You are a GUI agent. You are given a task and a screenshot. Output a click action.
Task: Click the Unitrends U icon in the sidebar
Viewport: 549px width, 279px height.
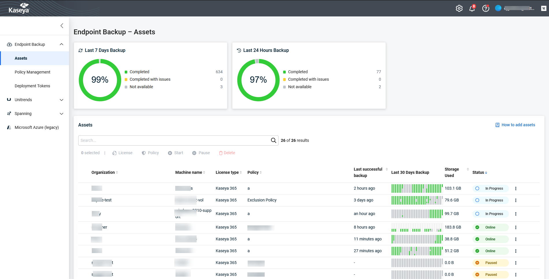(x=9, y=99)
